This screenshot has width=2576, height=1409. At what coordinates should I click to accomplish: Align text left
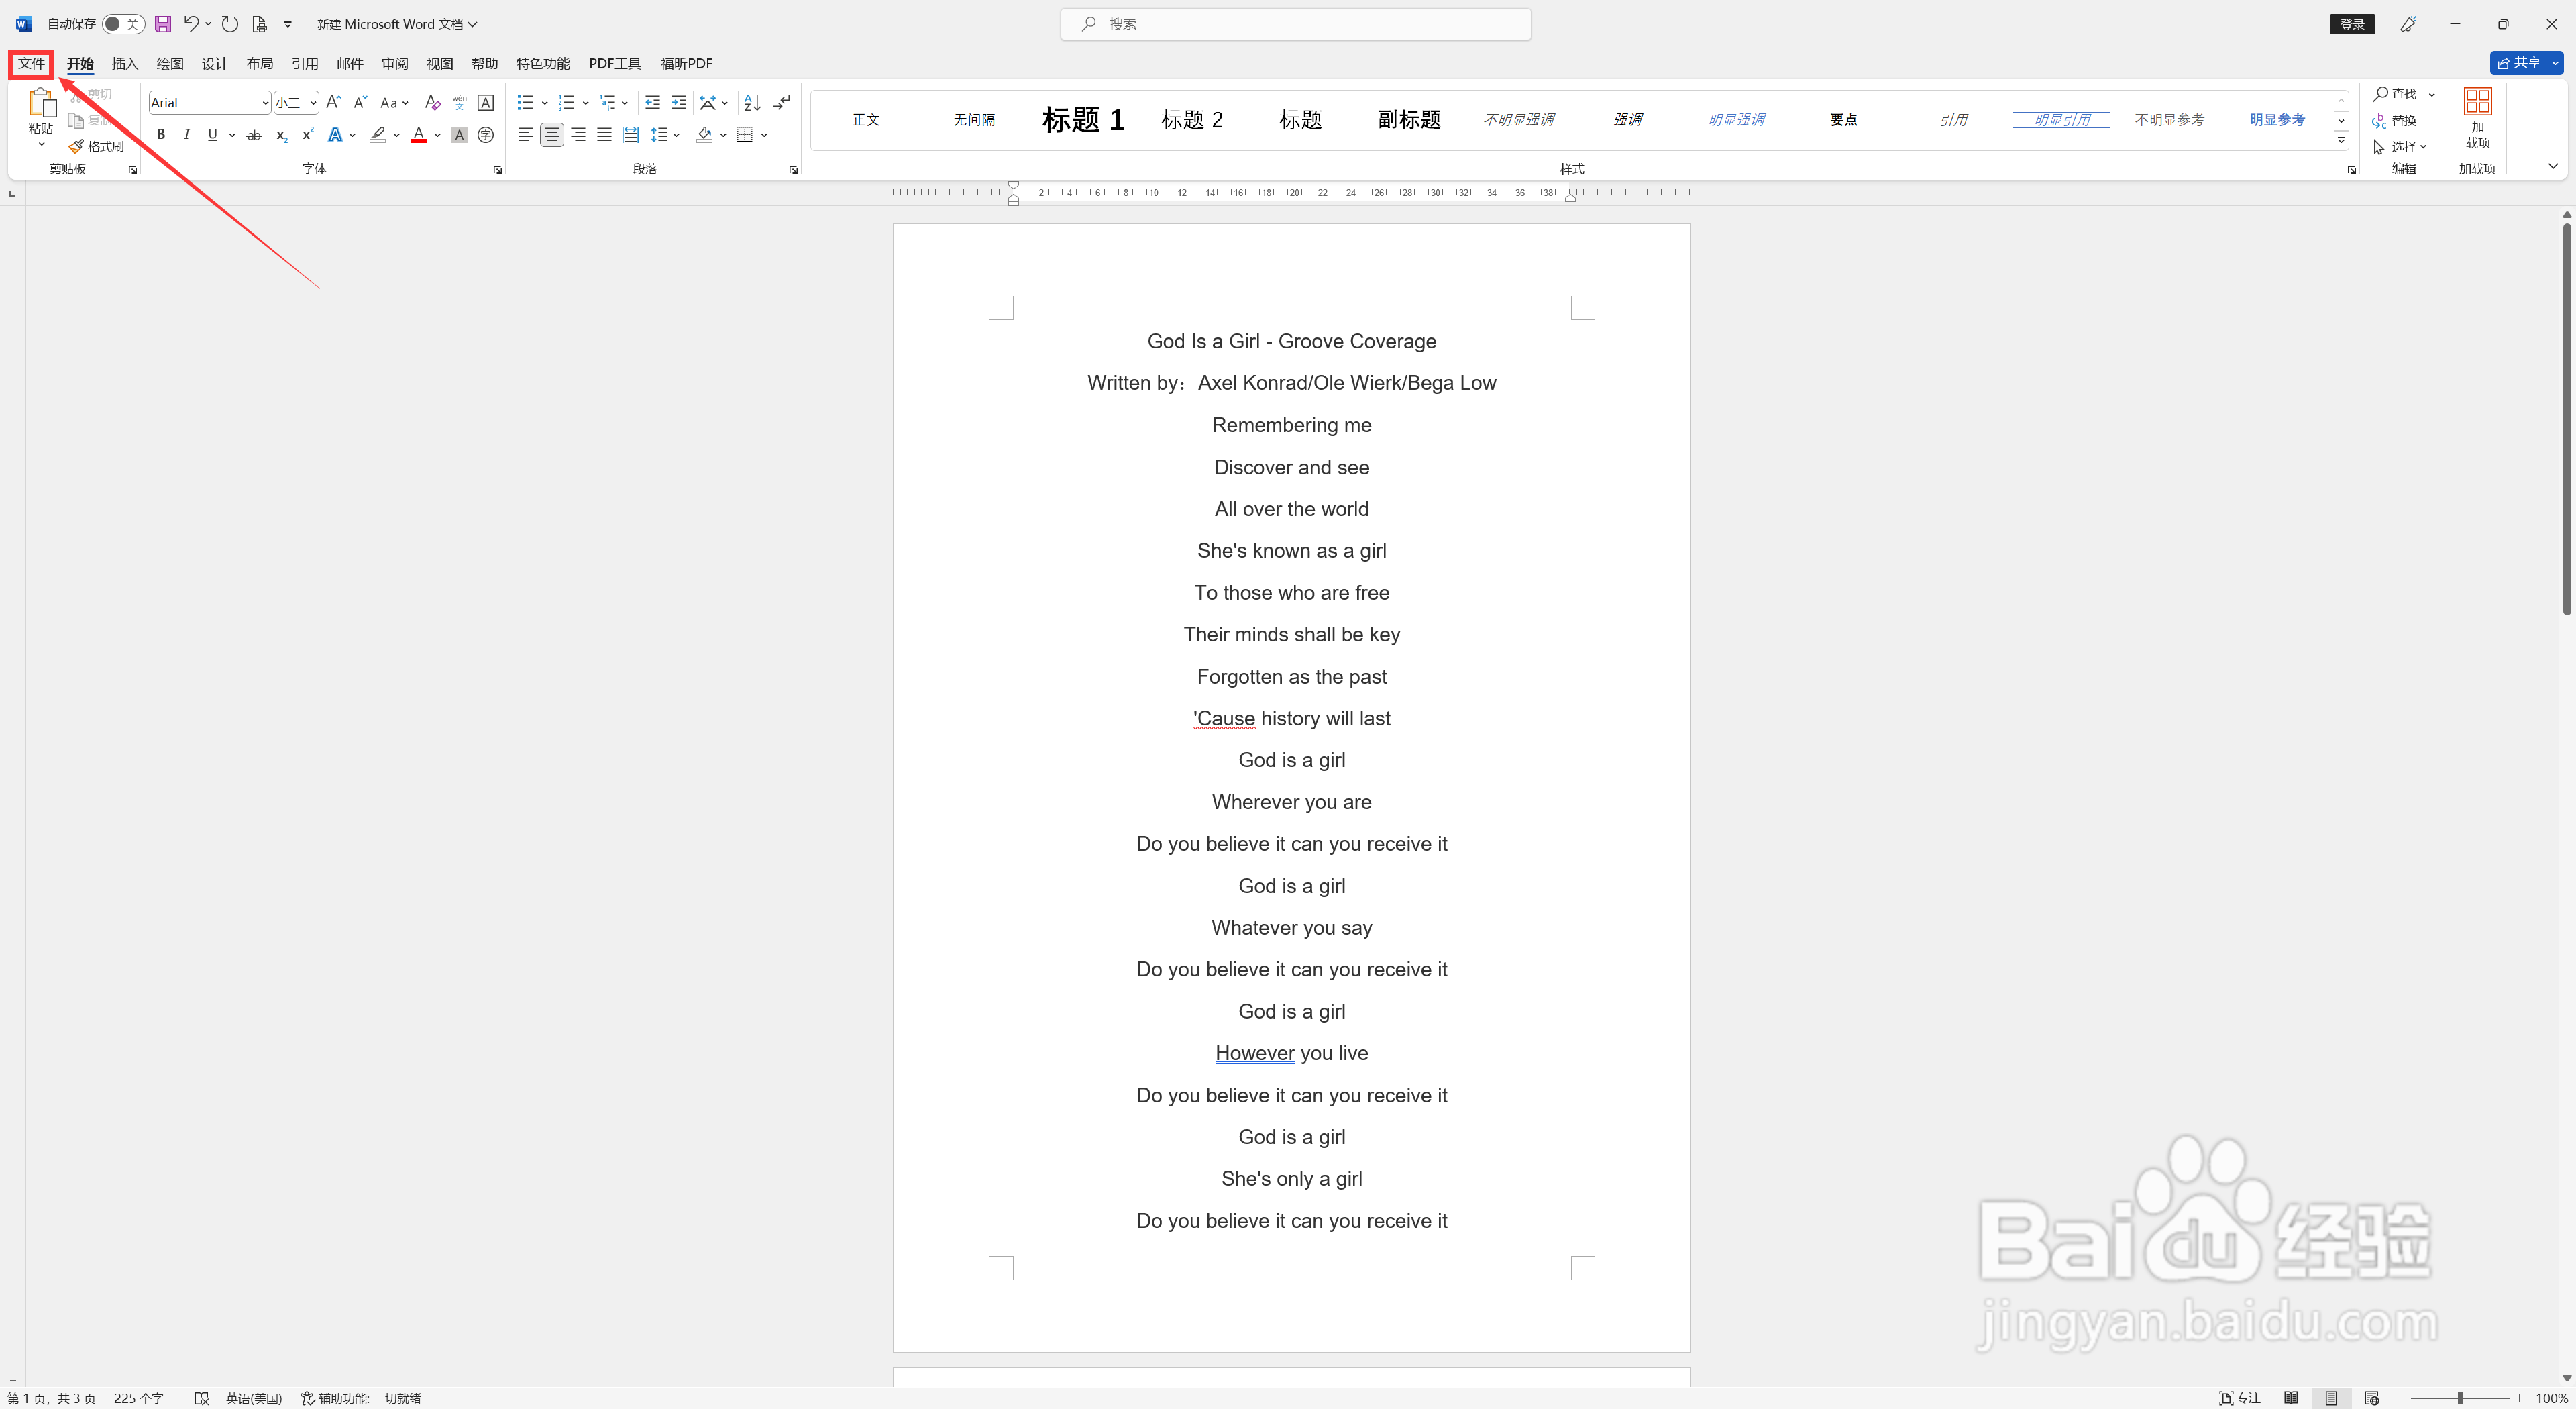pos(526,135)
